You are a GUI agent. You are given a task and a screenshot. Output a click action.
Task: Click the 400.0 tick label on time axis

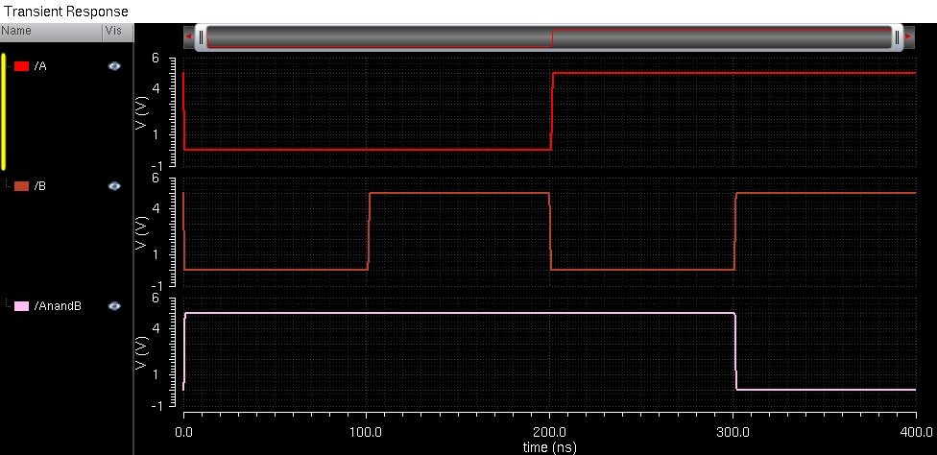coord(916,432)
